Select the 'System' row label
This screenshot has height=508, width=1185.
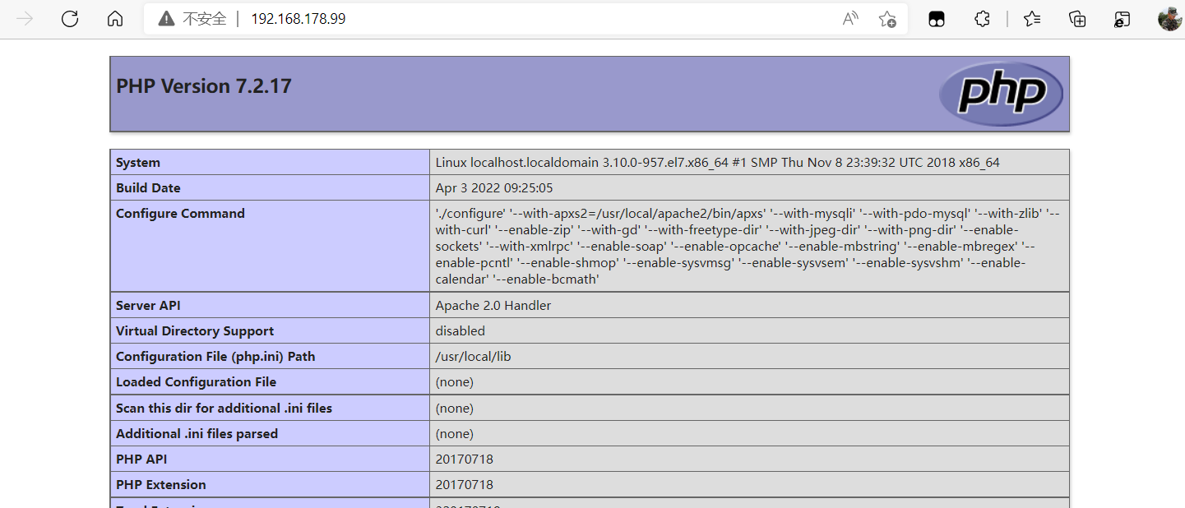pos(138,163)
